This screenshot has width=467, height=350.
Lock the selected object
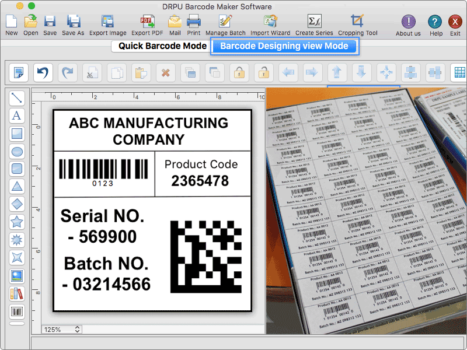pos(239,73)
